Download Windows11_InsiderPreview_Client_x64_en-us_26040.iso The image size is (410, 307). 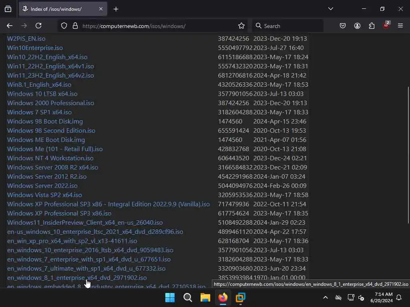(85, 222)
